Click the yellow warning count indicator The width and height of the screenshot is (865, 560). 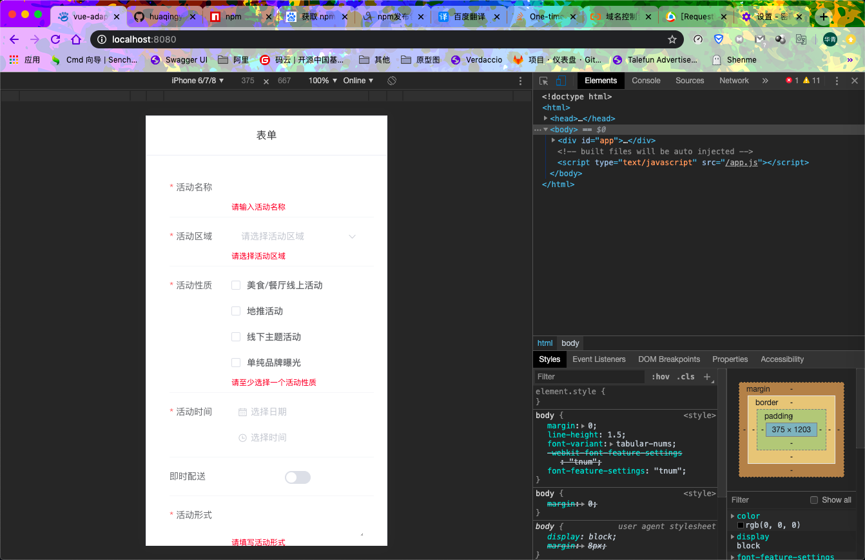[811, 81]
